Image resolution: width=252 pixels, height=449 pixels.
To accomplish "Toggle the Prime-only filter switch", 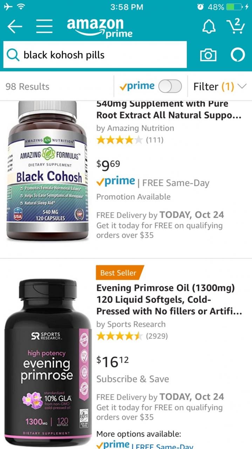I will [x=170, y=86].
